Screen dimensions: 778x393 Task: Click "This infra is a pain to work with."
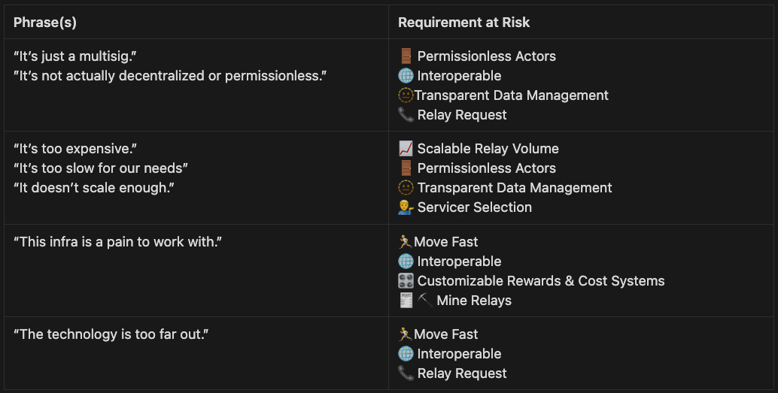[117, 241]
